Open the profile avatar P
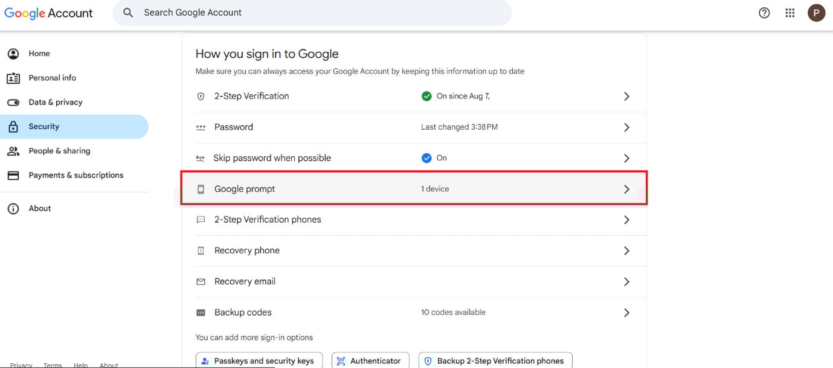Screen dimensions: 833x368 (816, 13)
